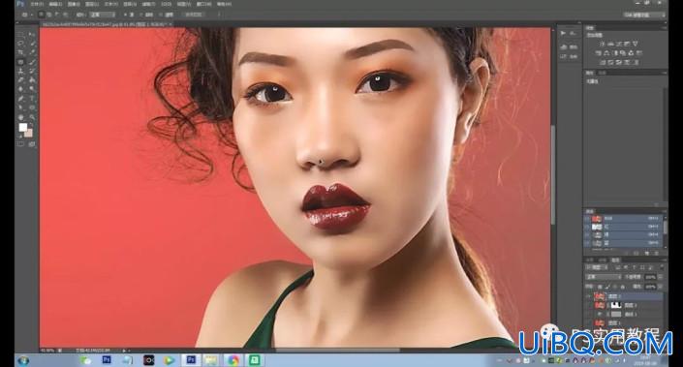Hide the 红 (Red) channel eye
The height and width of the screenshot is (367, 683).
click(588, 227)
